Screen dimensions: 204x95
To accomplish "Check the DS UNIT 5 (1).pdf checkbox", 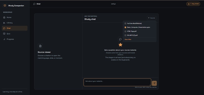I will point(126,35).
